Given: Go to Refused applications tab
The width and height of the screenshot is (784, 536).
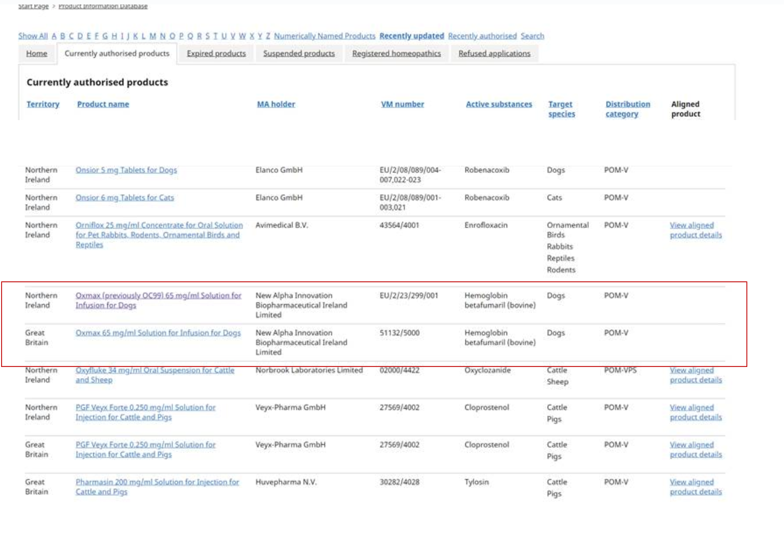Looking at the screenshot, I should tap(494, 53).
